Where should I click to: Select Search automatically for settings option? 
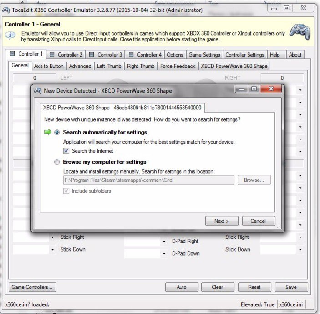pos(57,132)
